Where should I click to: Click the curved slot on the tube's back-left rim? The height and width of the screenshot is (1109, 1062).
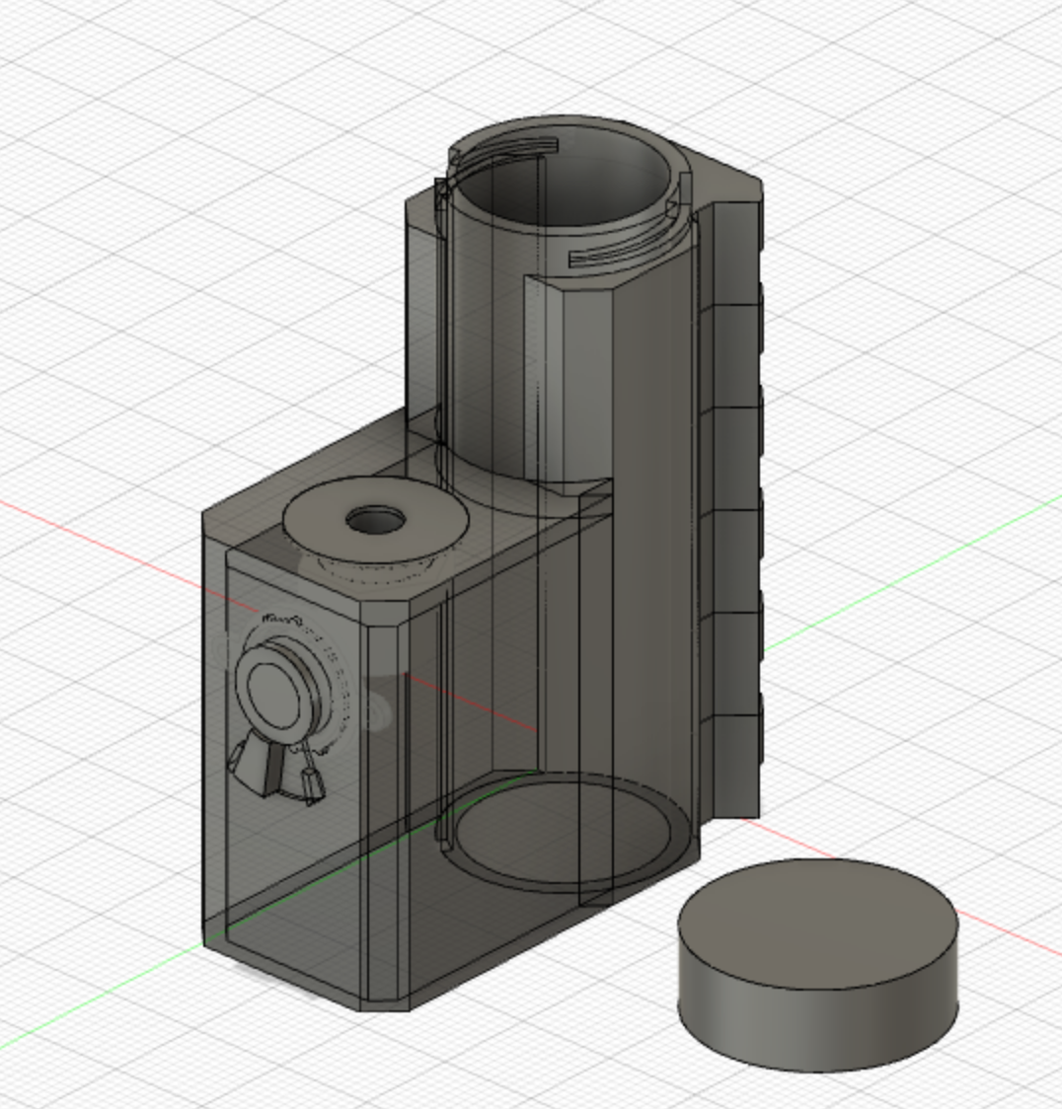click(503, 153)
